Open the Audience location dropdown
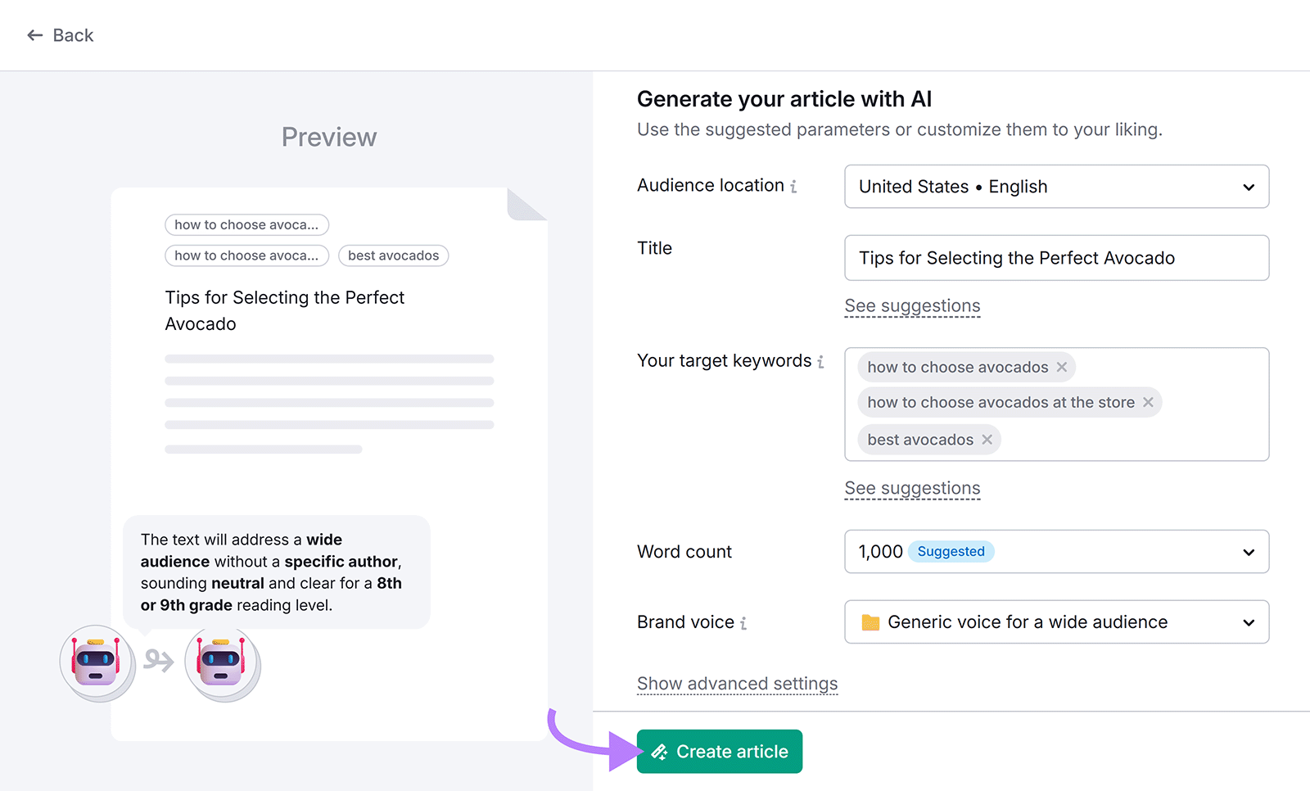1310x791 pixels. pos(1249,187)
